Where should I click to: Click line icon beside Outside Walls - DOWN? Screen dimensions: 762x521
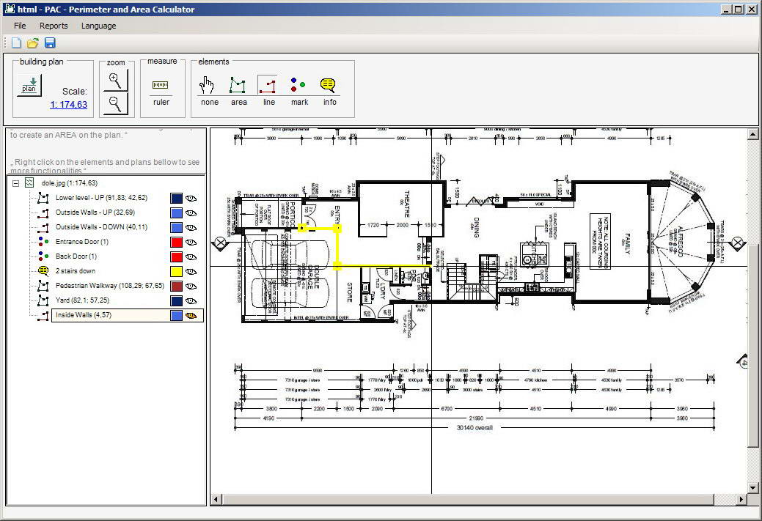coord(43,227)
